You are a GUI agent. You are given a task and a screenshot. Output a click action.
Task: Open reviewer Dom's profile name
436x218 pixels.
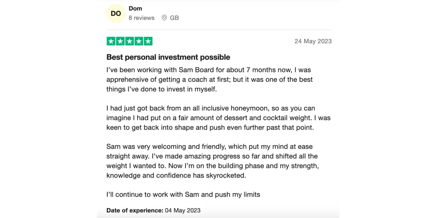pyautogui.click(x=136, y=8)
